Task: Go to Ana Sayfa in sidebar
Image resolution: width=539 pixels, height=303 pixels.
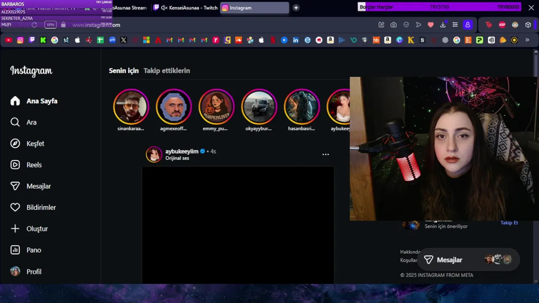Action: 34,101
